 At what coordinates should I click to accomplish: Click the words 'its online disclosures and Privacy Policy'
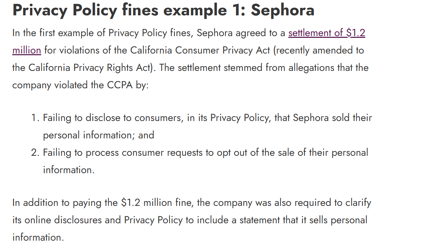[97, 220]
